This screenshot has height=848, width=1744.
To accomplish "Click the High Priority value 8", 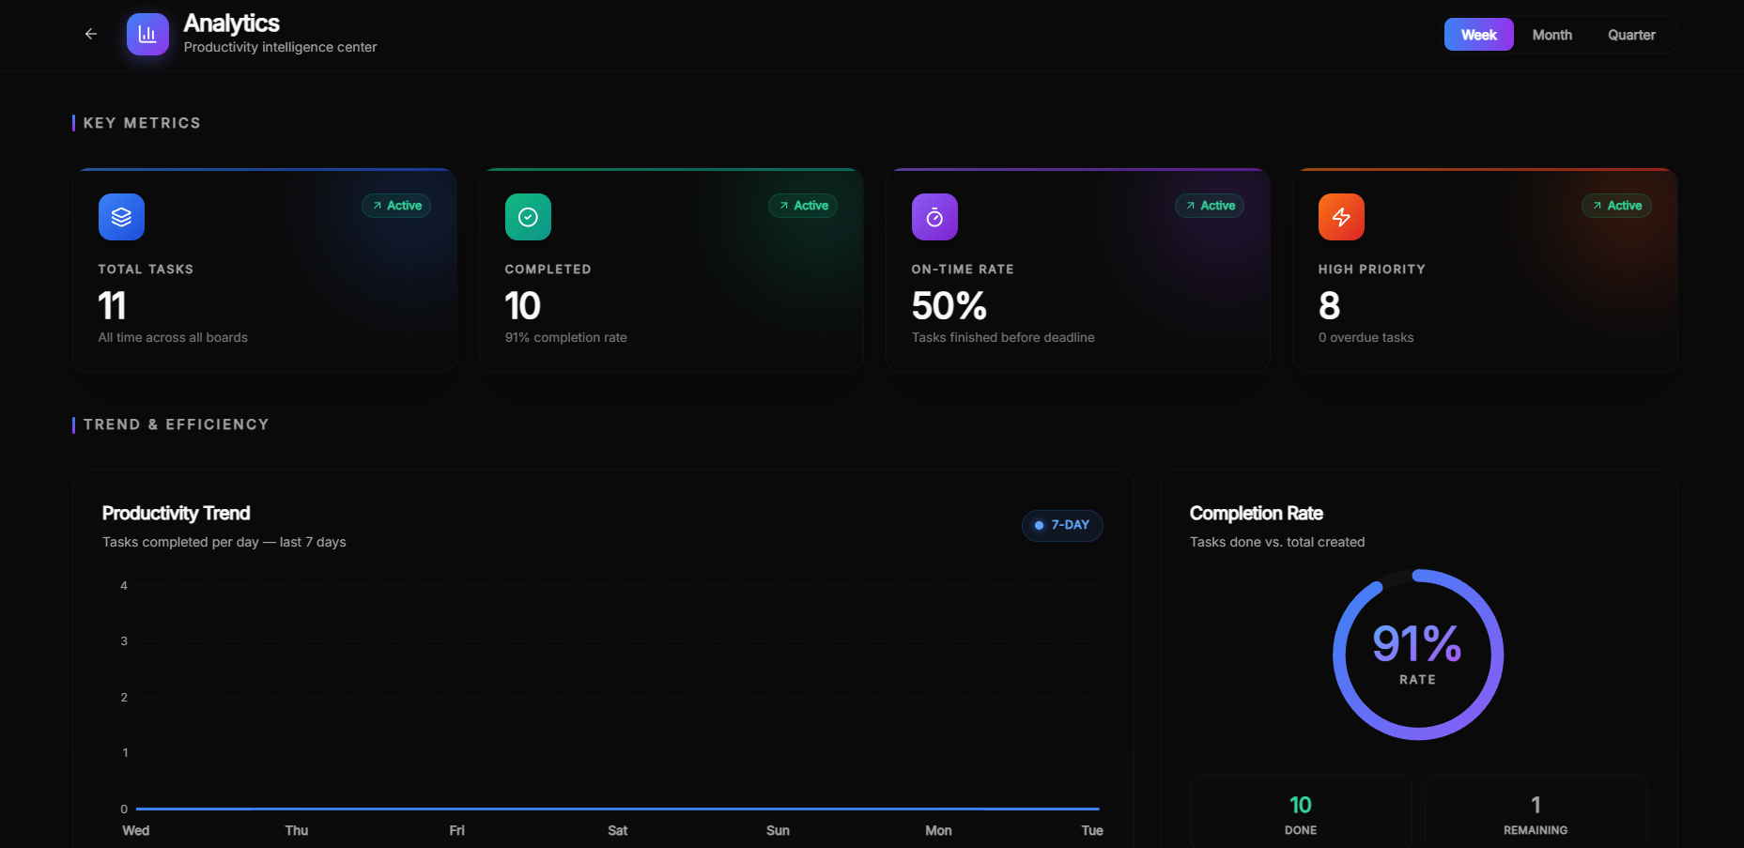I will pyautogui.click(x=1329, y=305).
